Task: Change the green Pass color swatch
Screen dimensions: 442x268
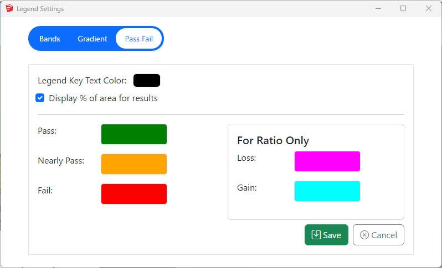Action: (134, 134)
